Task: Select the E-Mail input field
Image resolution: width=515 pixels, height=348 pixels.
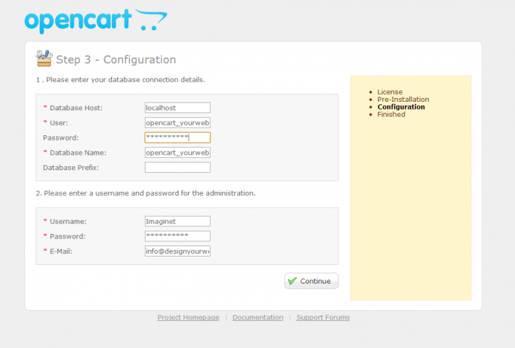Action: (x=178, y=251)
